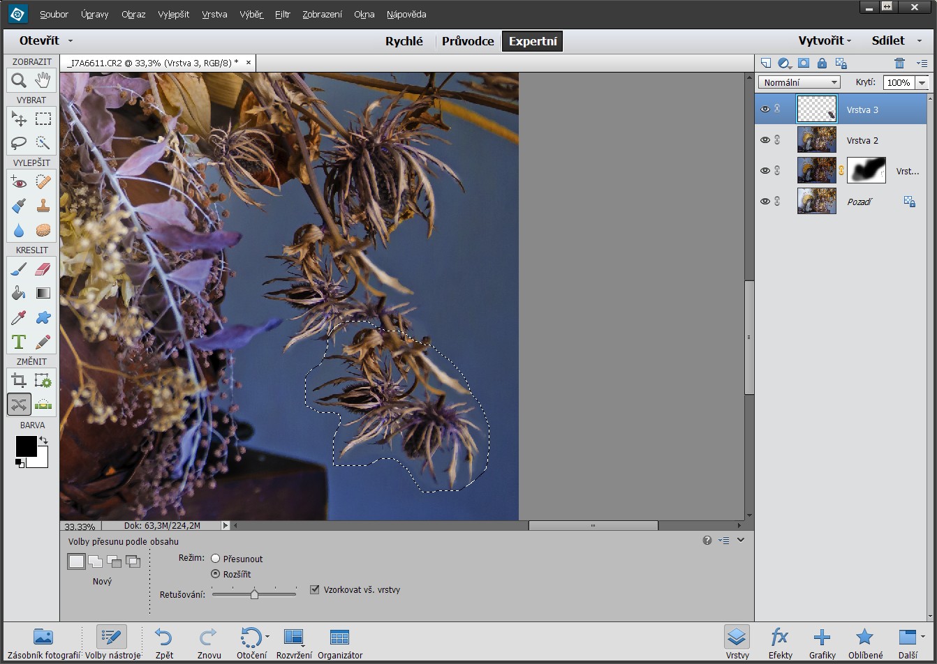The width and height of the screenshot is (937, 664).
Task: Select the Crop tool
Action: point(19,380)
